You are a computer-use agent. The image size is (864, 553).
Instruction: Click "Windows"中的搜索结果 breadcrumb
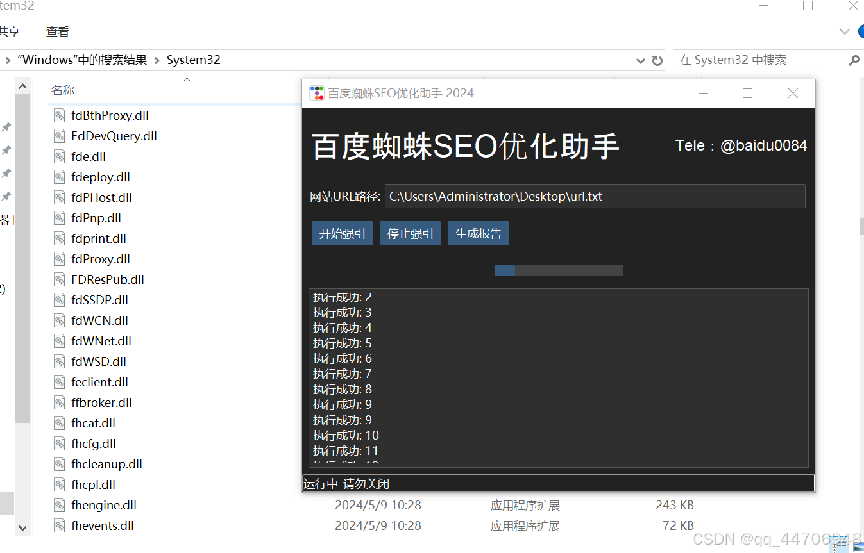tap(82, 60)
